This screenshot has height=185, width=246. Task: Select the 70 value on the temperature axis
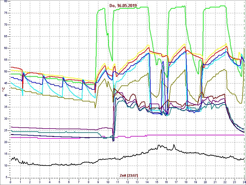click(x=6, y=25)
